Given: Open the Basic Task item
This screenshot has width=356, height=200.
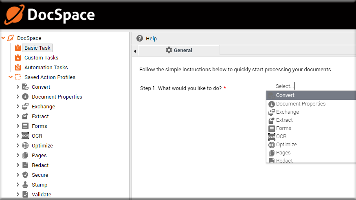Looking at the screenshot, I should point(37,48).
